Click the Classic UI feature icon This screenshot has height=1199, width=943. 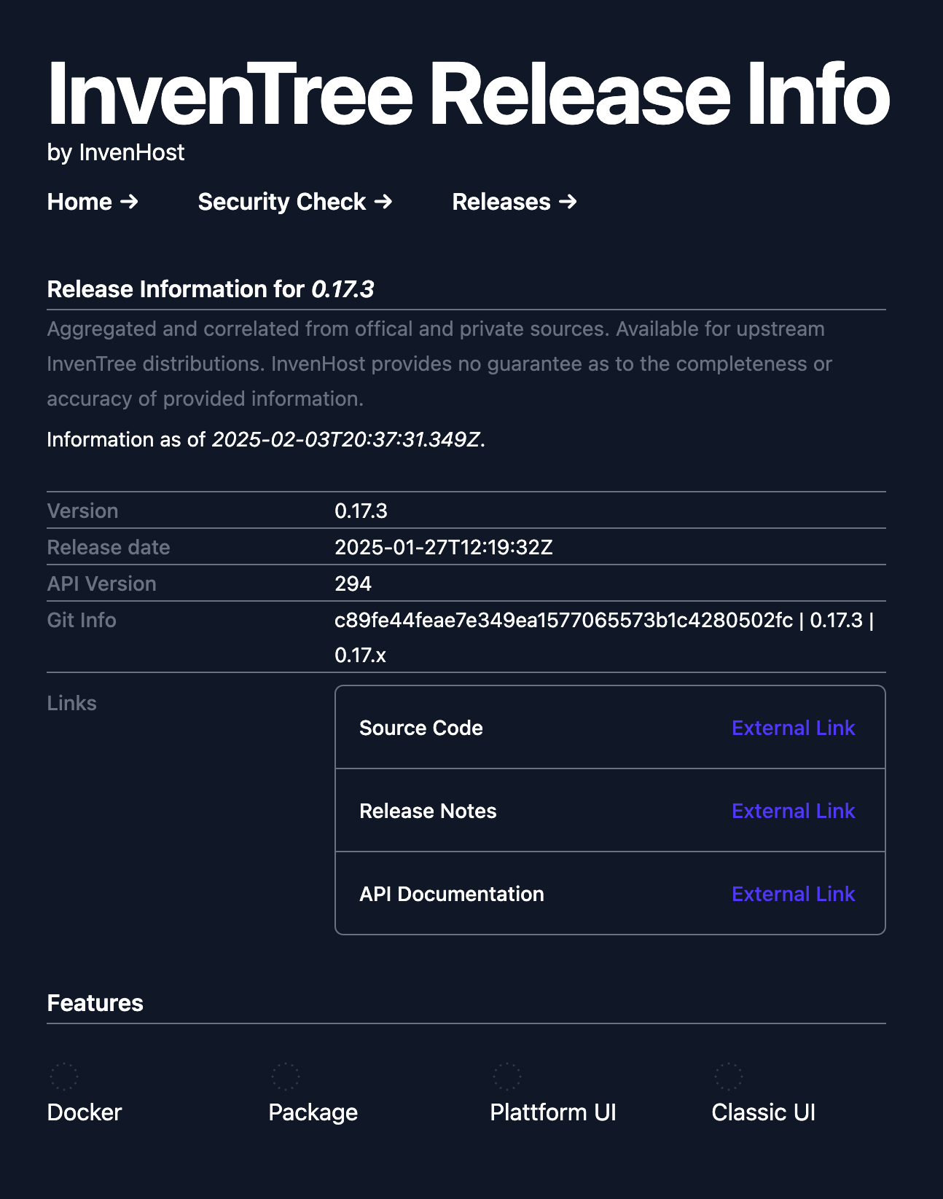pyautogui.click(x=730, y=1075)
